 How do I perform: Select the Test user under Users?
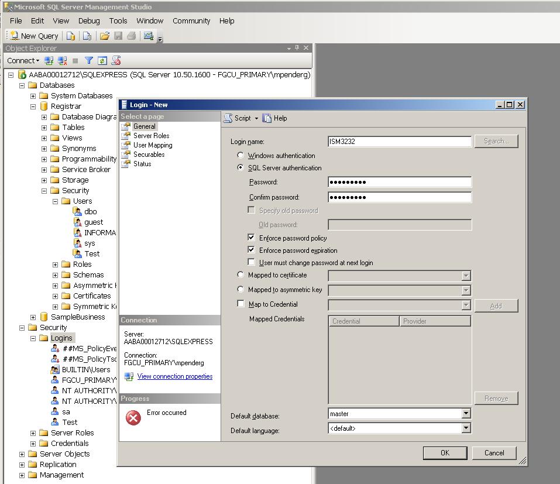coord(92,254)
